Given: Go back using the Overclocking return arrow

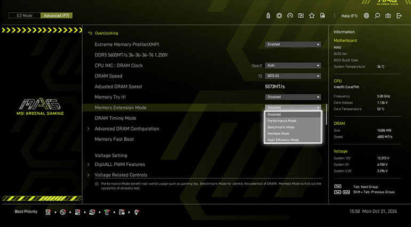Looking at the screenshot, I should coord(90,33).
